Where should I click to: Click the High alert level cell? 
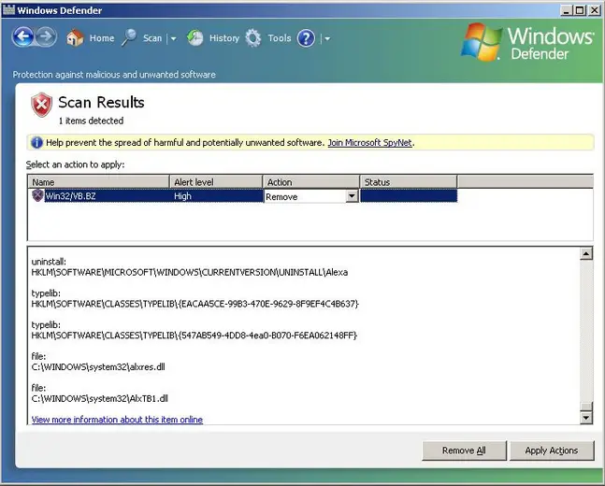click(182, 196)
